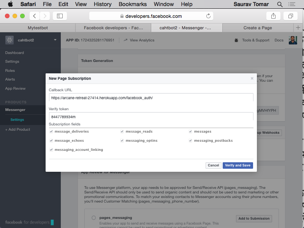Click the Saurav Tomar user menu

click(x=251, y=4)
